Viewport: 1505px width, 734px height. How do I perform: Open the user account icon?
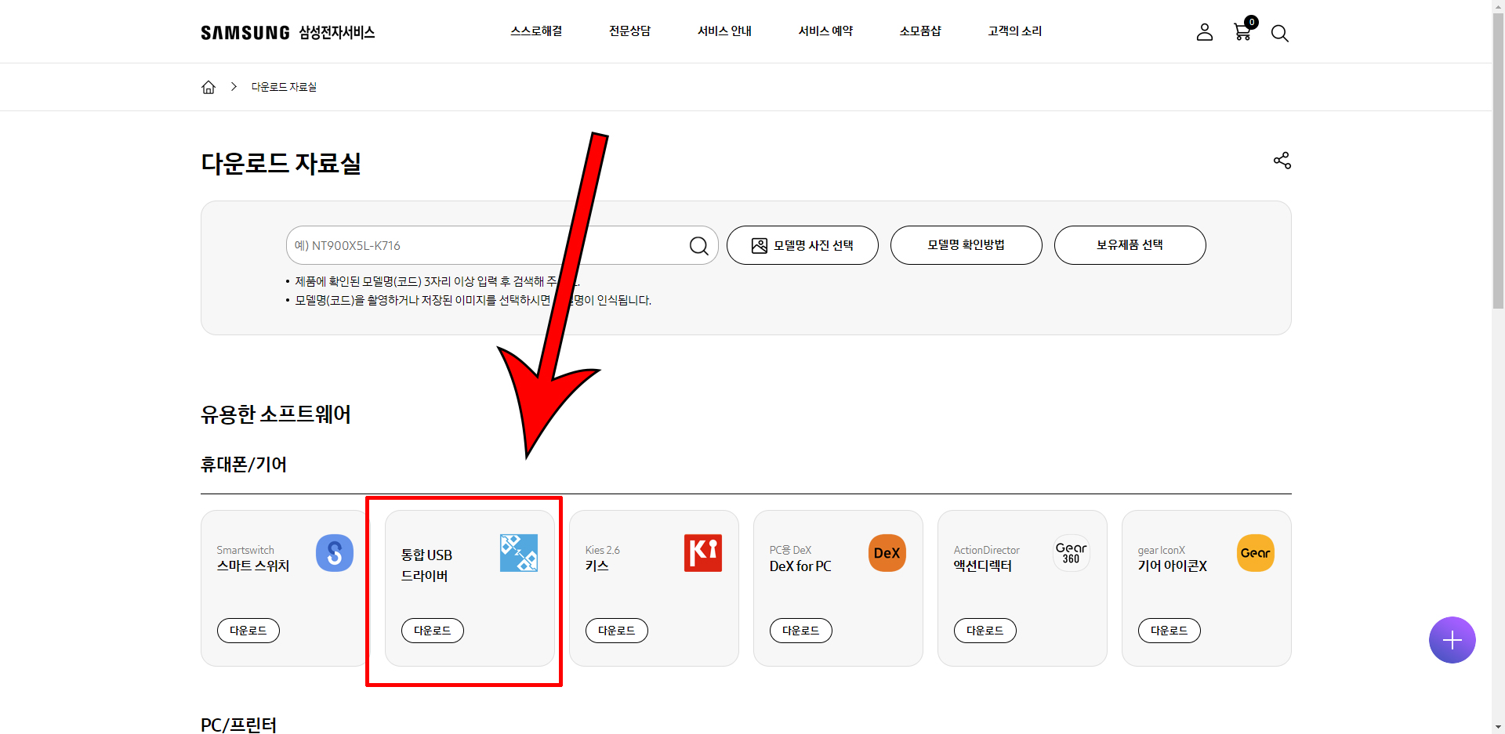pyautogui.click(x=1204, y=32)
